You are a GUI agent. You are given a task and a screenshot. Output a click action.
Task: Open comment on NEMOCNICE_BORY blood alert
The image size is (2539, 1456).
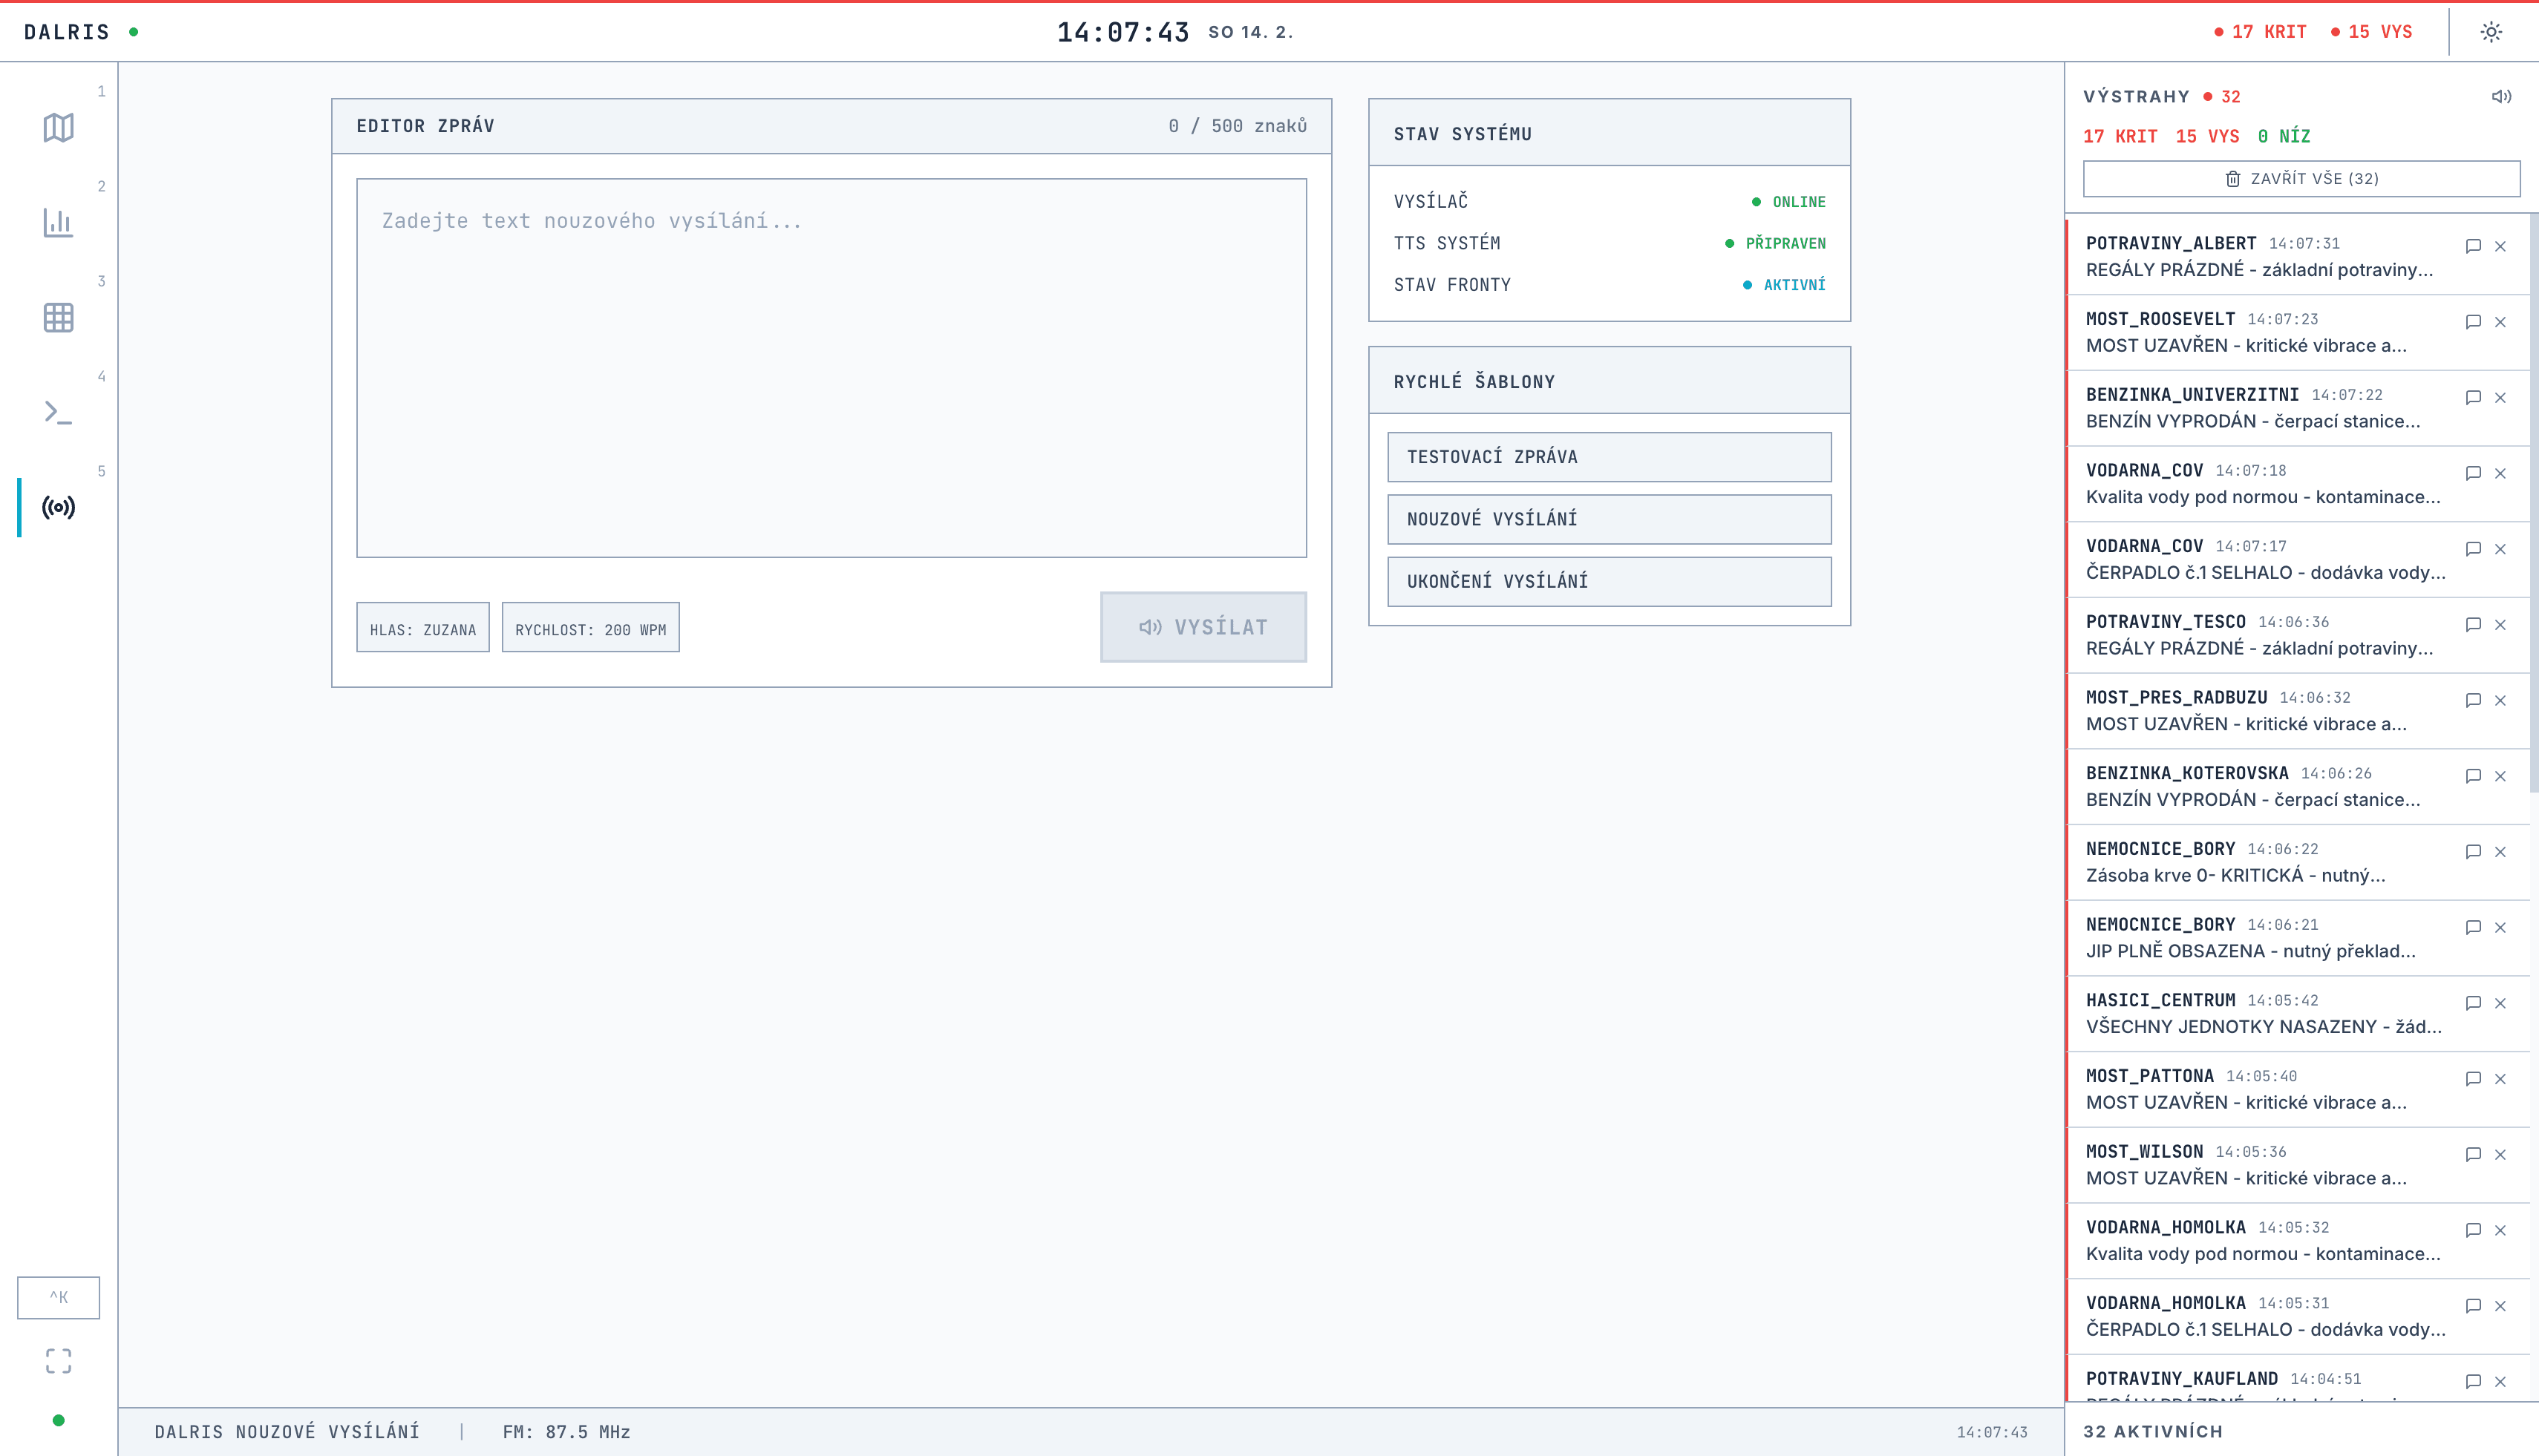pyautogui.click(x=2473, y=852)
